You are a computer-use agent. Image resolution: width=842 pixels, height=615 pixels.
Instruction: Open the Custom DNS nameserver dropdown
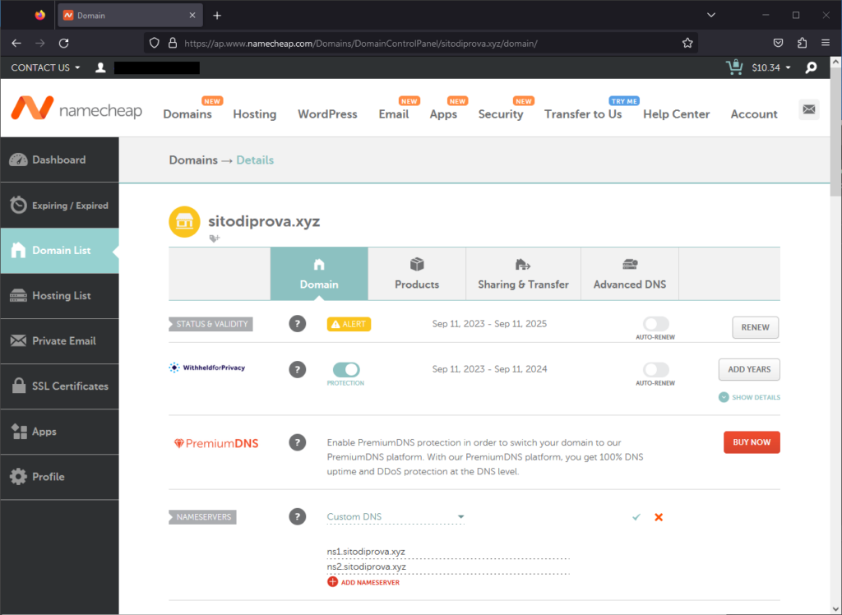pyautogui.click(x=396, y=516)
